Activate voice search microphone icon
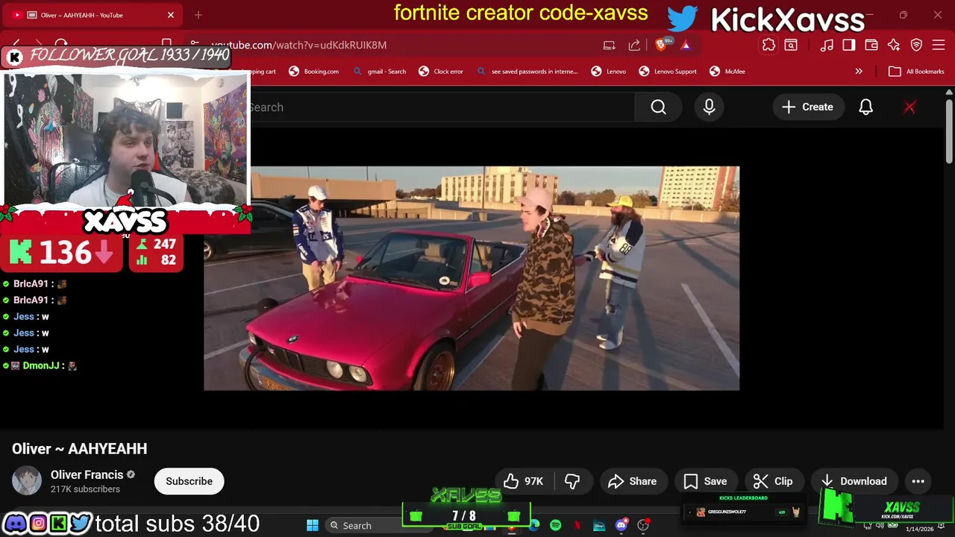The height and width of the screenshot is (537, 955). (x=709, y=107)
